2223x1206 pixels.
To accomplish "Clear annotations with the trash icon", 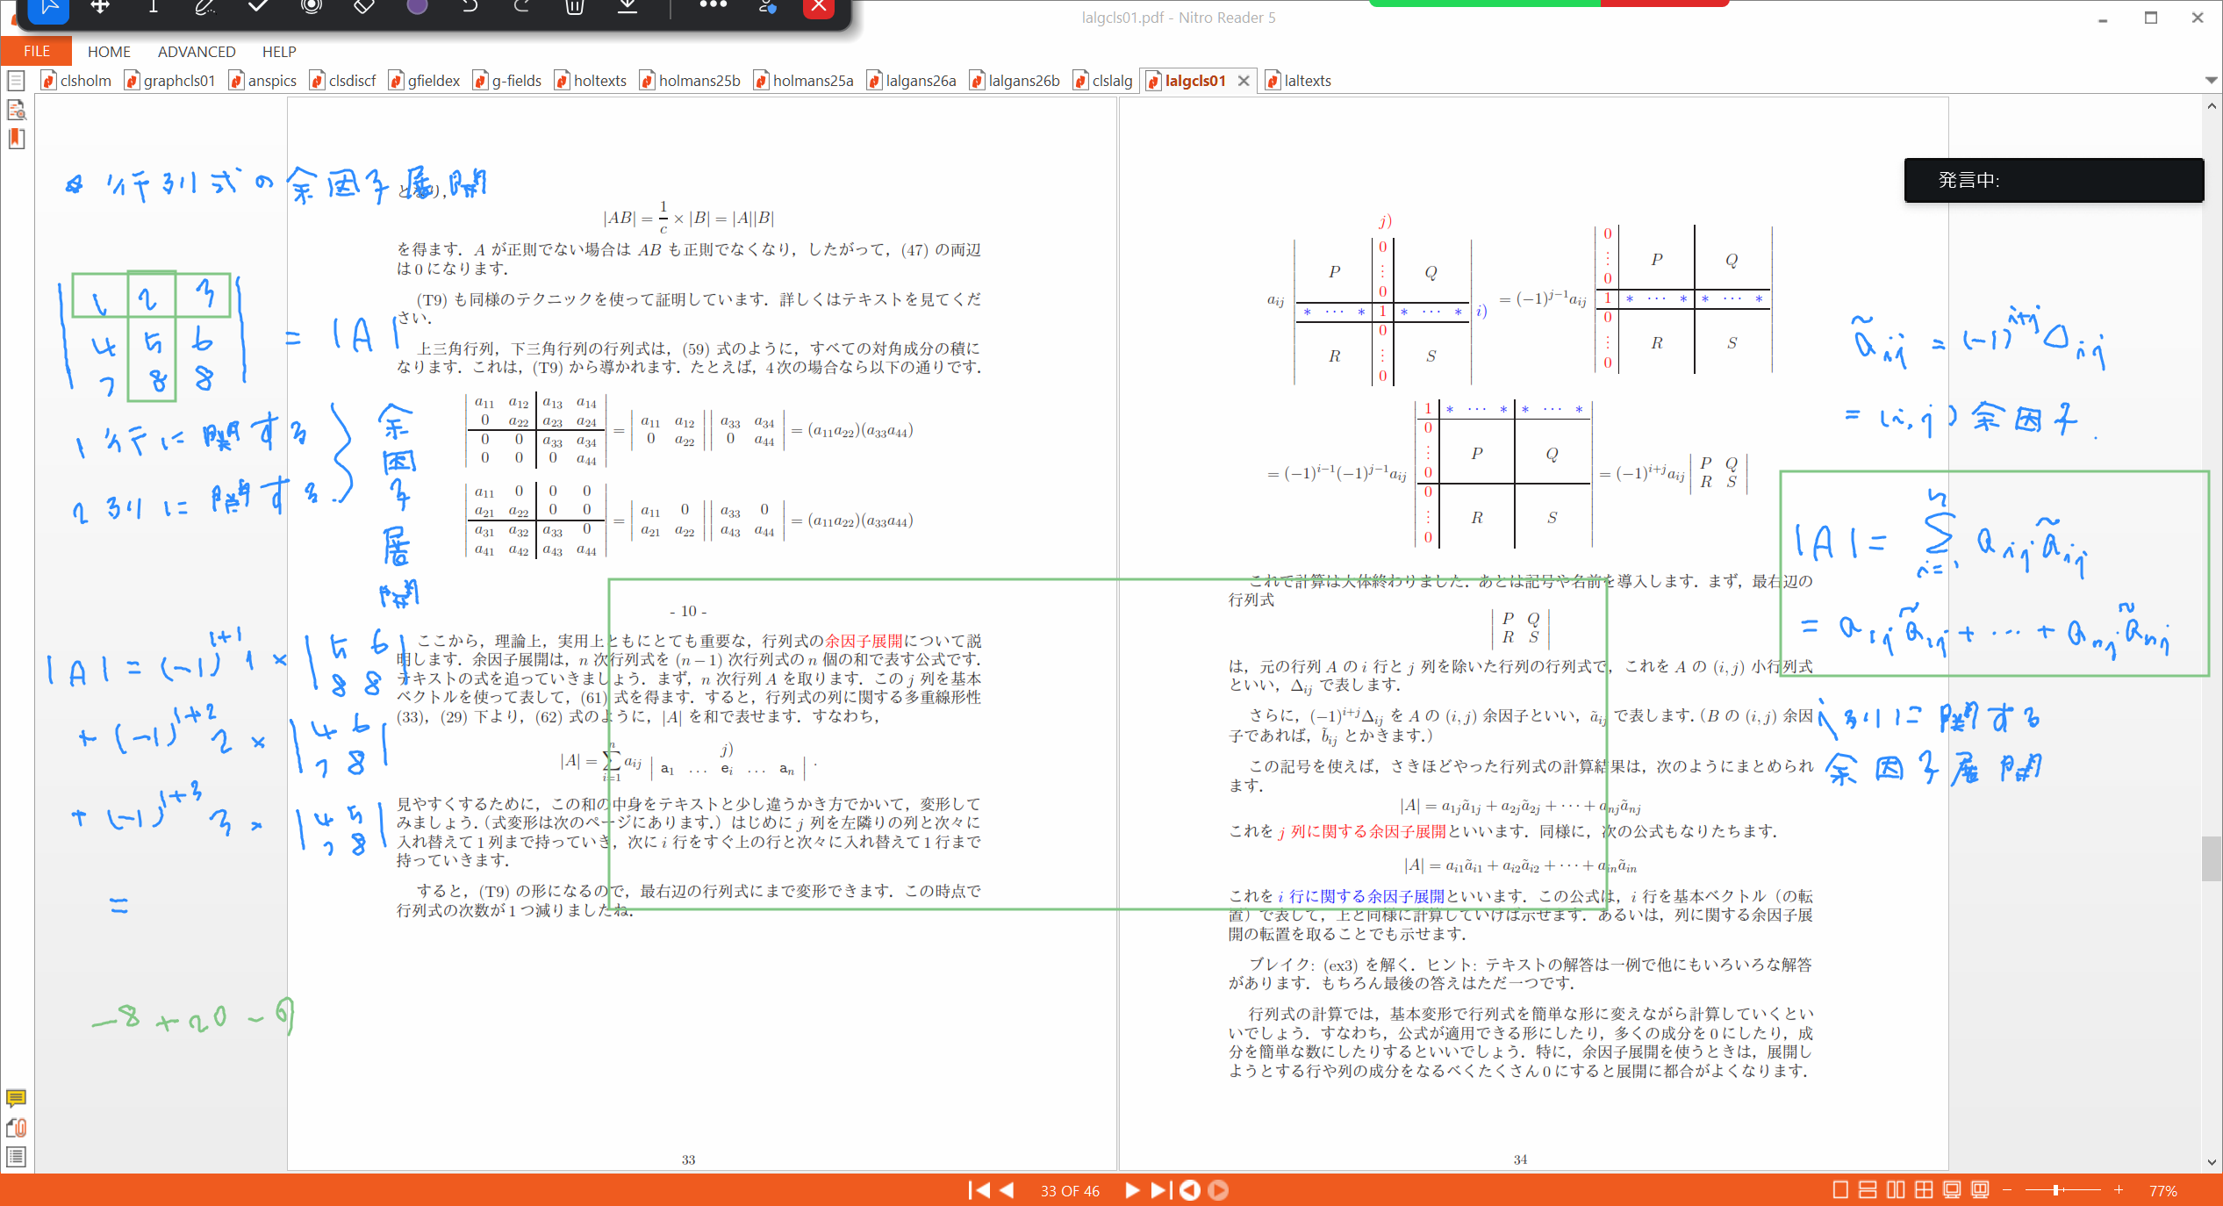I will (x=575, y=7).
